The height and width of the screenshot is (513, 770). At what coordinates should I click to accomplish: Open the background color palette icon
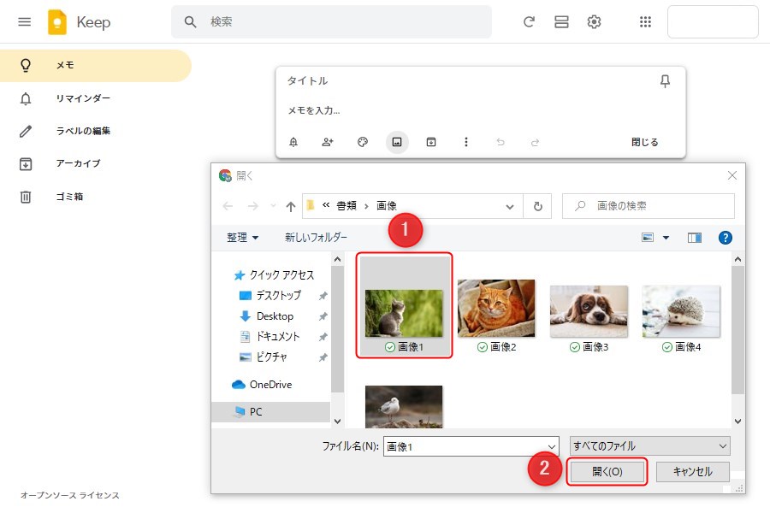tap(363, 142)
